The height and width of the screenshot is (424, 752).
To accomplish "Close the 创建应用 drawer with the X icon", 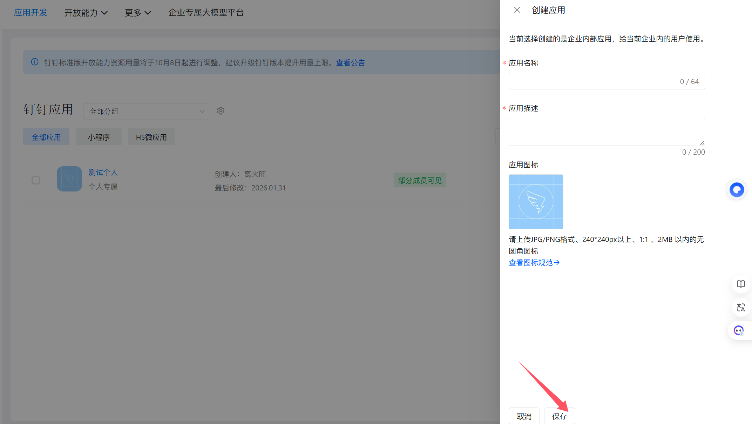I will click(x=517, y=10).
